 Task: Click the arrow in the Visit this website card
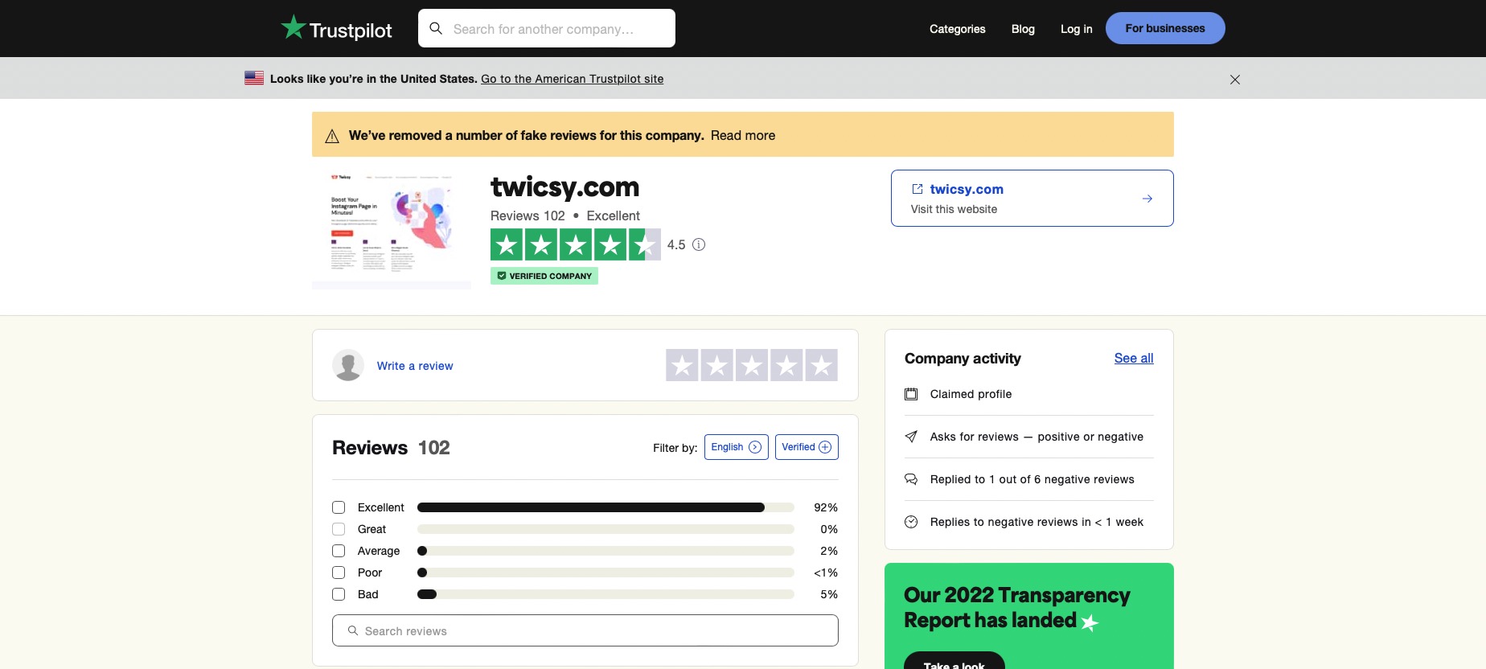pyautogui.click(x=1147, y=199)
